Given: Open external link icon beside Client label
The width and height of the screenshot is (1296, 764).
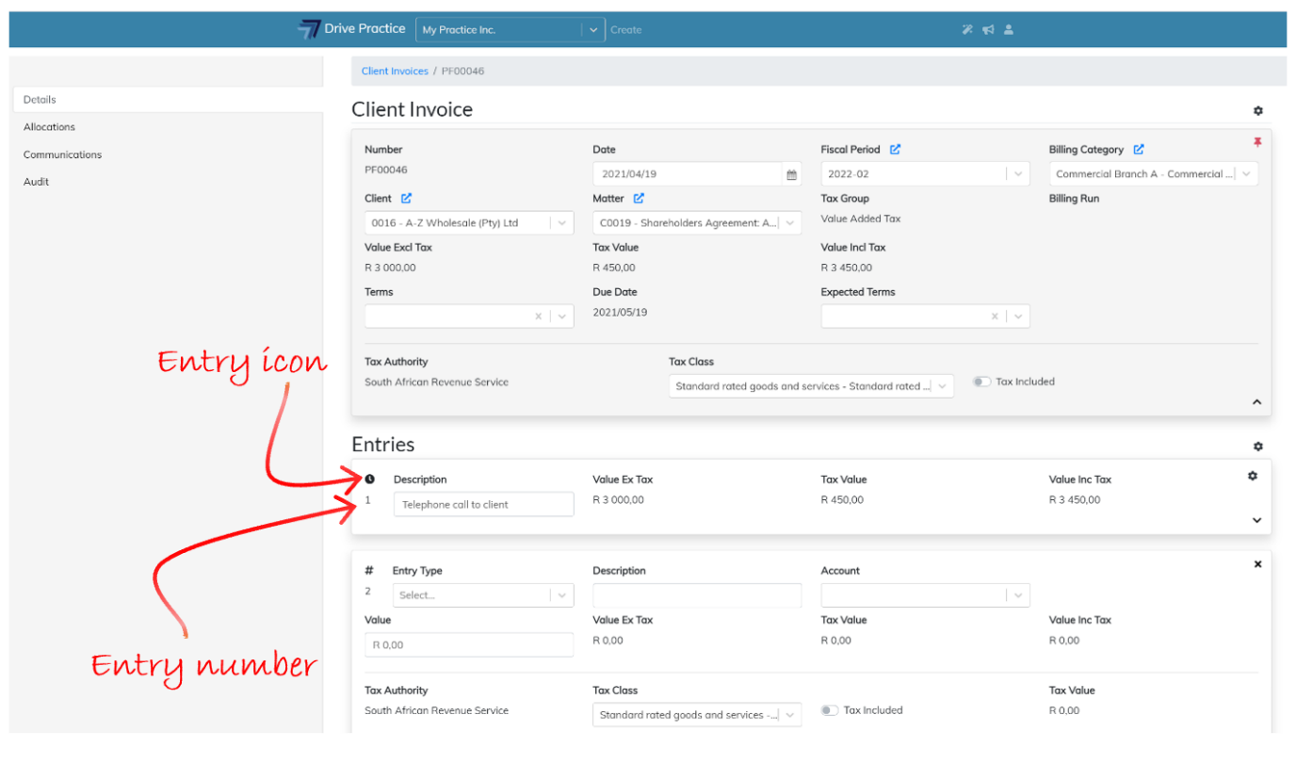Looking at the screenshot, I should click(406, 199).
